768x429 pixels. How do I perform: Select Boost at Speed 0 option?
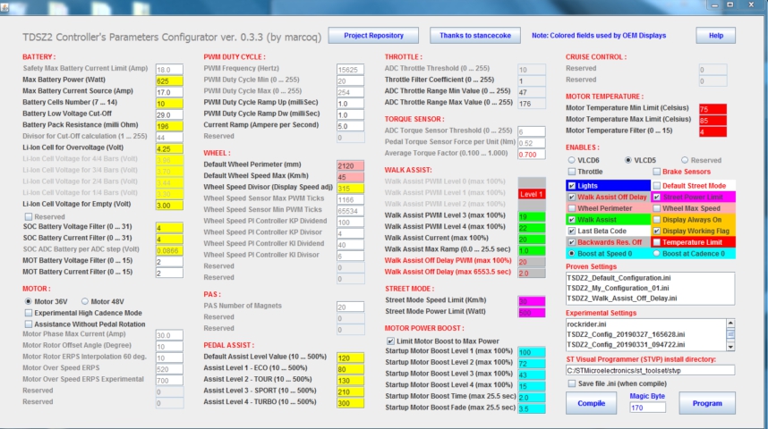pos(572,254)
